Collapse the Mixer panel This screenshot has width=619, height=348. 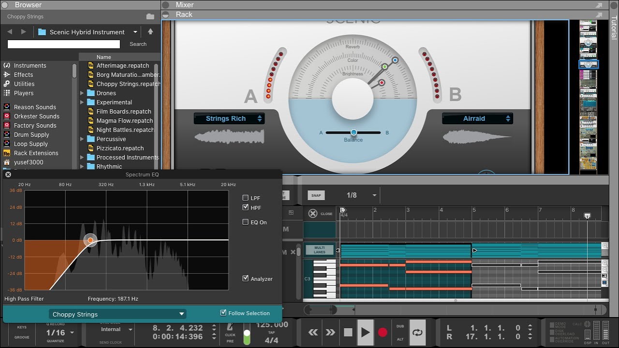coord(166,5)
